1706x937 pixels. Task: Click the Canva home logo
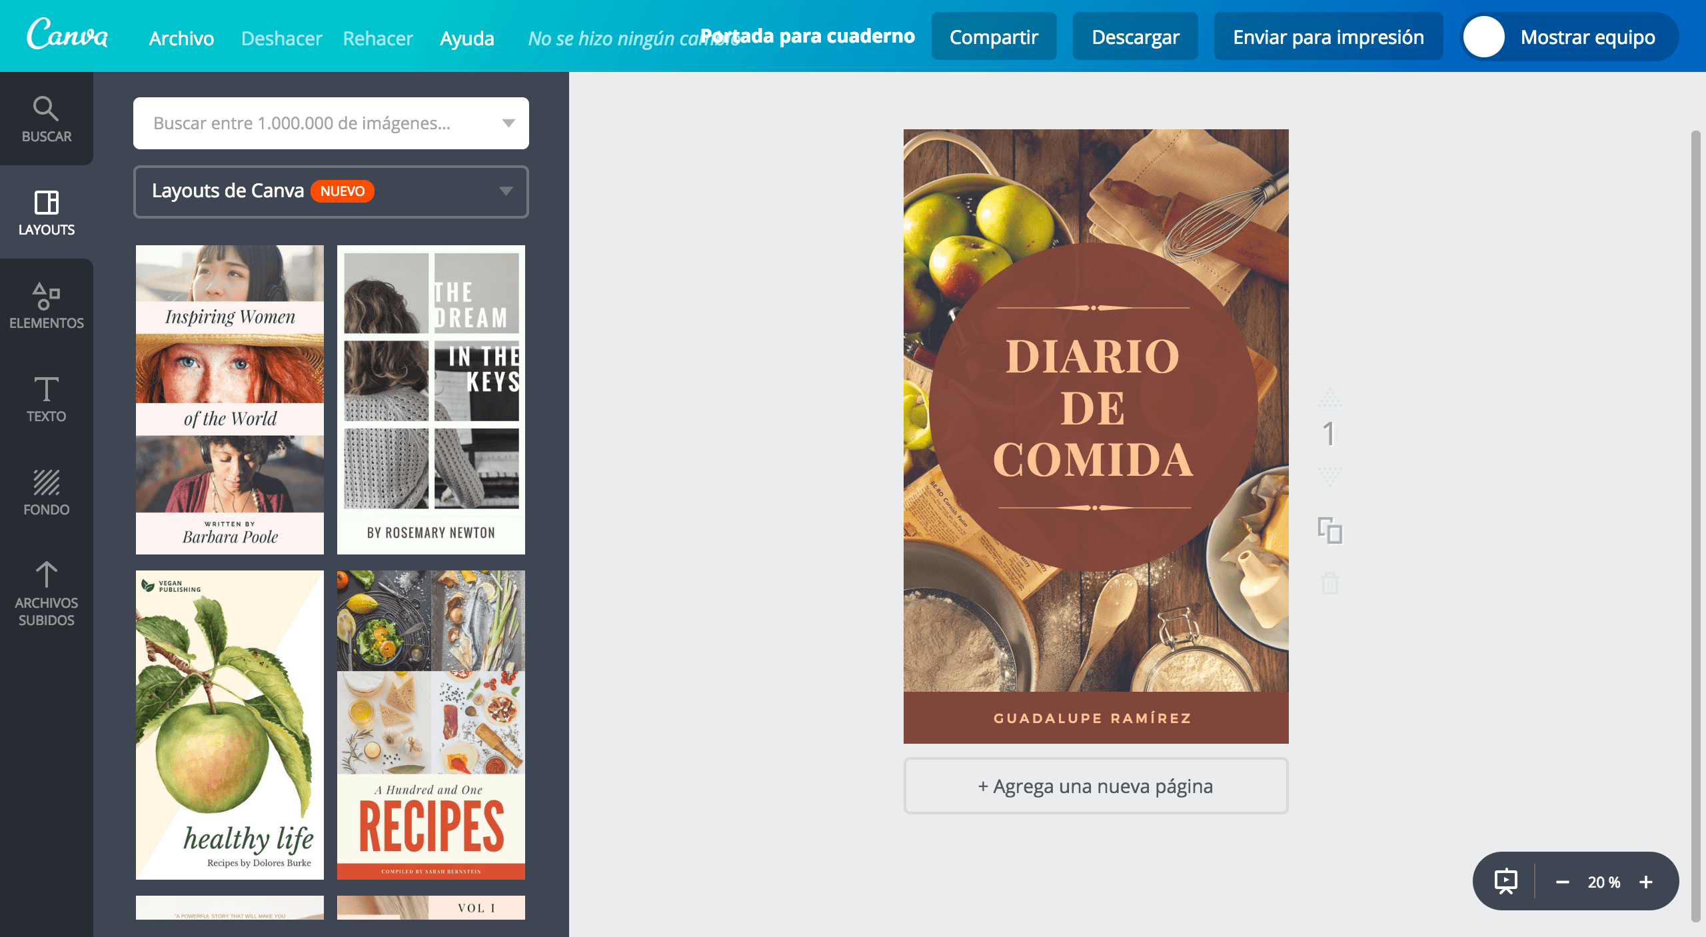67,35
